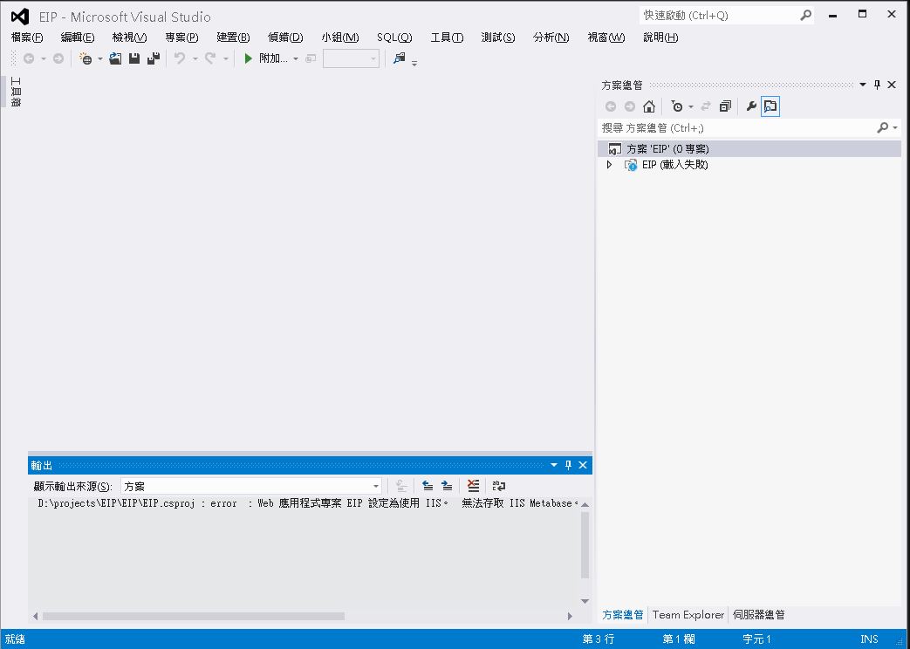Toggle INS mode in the status bar
Viewport: 910px width, 649px height.
point(868,639)
